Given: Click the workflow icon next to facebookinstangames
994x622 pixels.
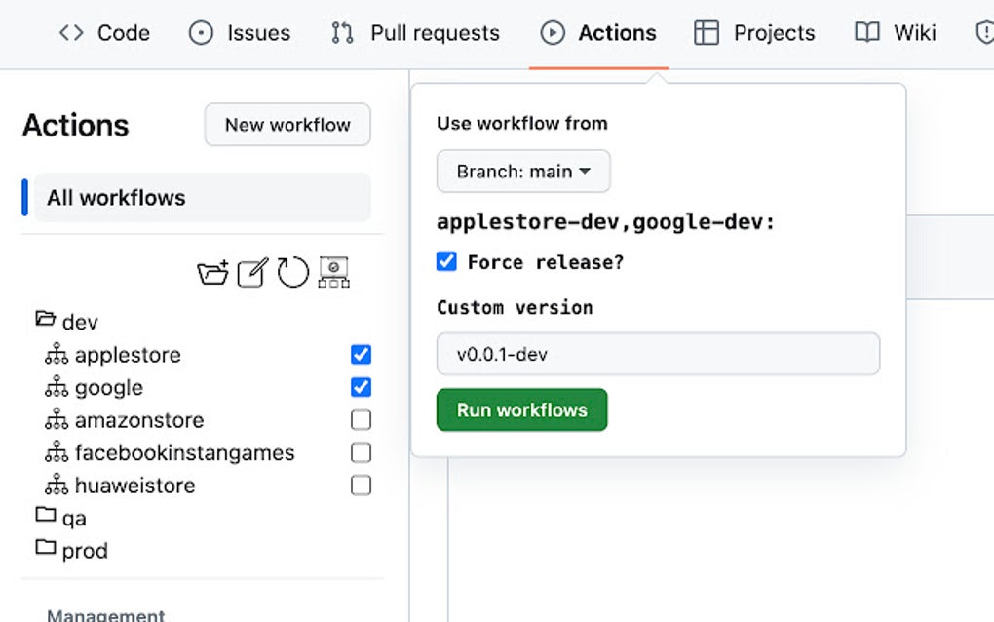Looking at the screenshot, I should (57, 453).
